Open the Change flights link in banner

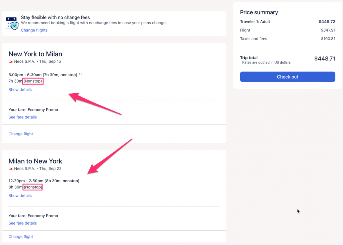click(34, 30)
